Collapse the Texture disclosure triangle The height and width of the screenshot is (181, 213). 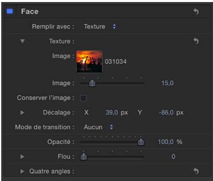point(22,41)
